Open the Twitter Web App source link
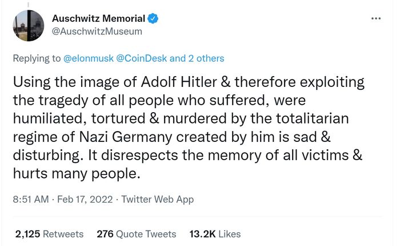This screenshot has width=400, height=246. [157, 199]
